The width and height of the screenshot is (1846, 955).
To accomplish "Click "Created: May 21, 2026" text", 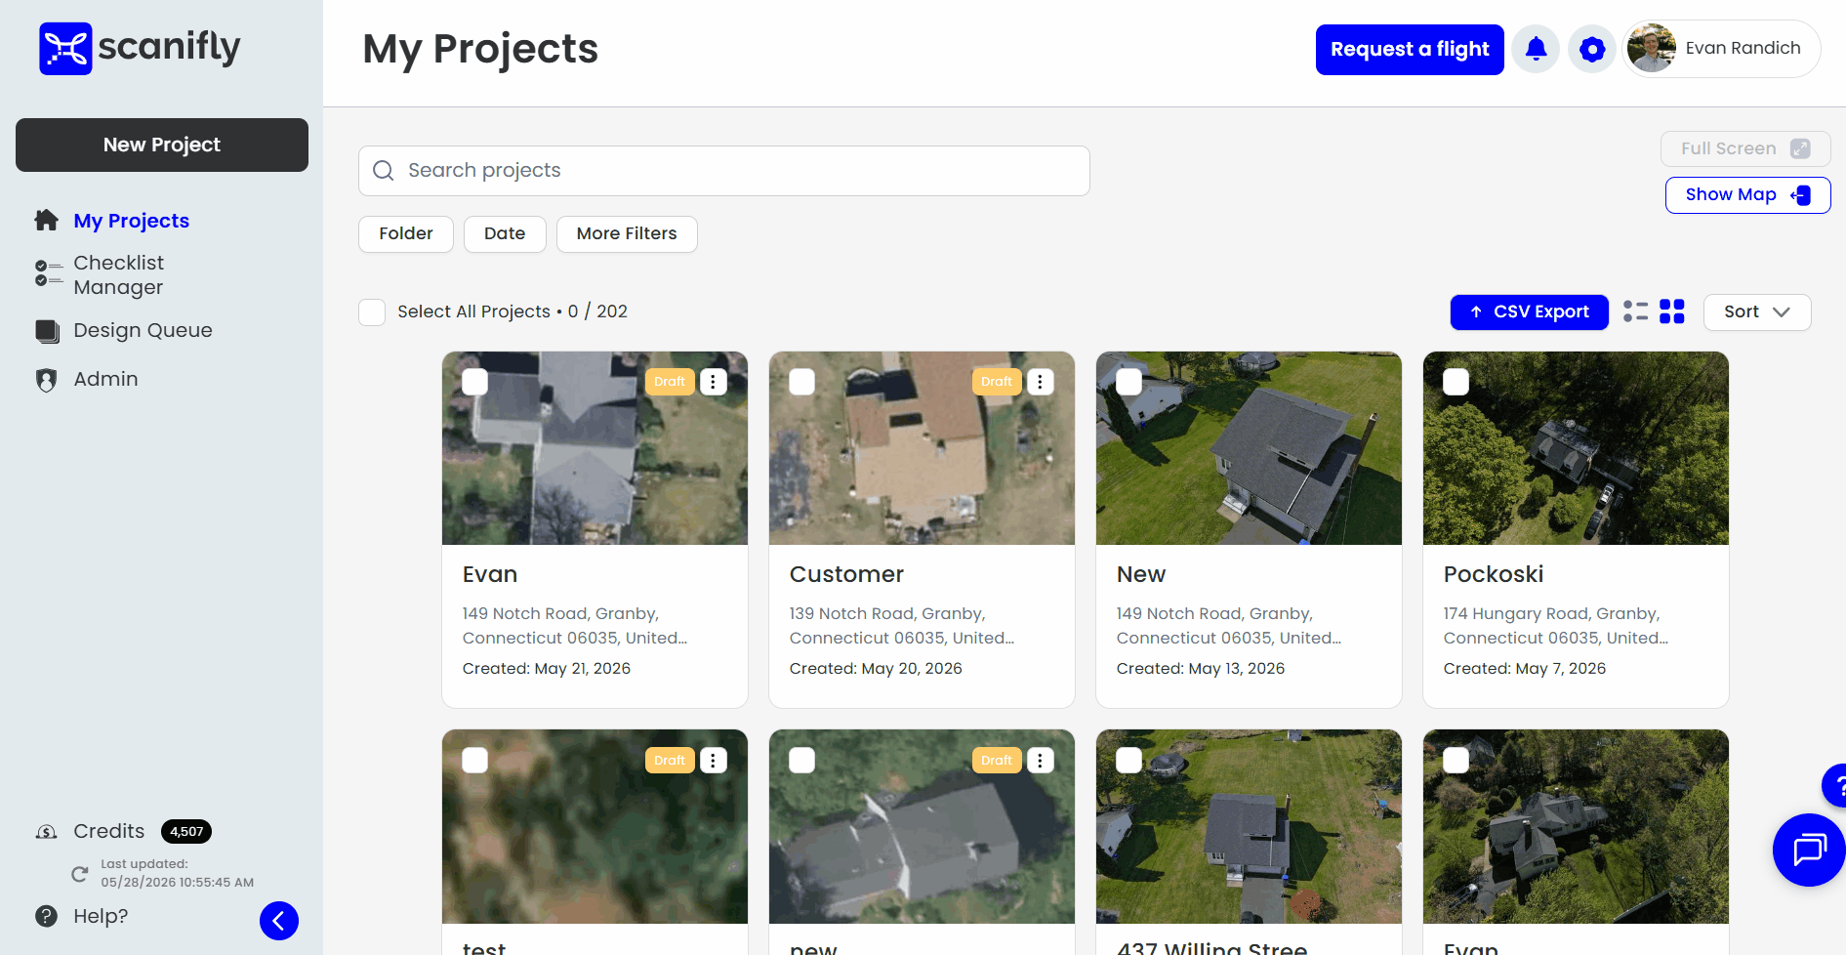I will 547,669.
